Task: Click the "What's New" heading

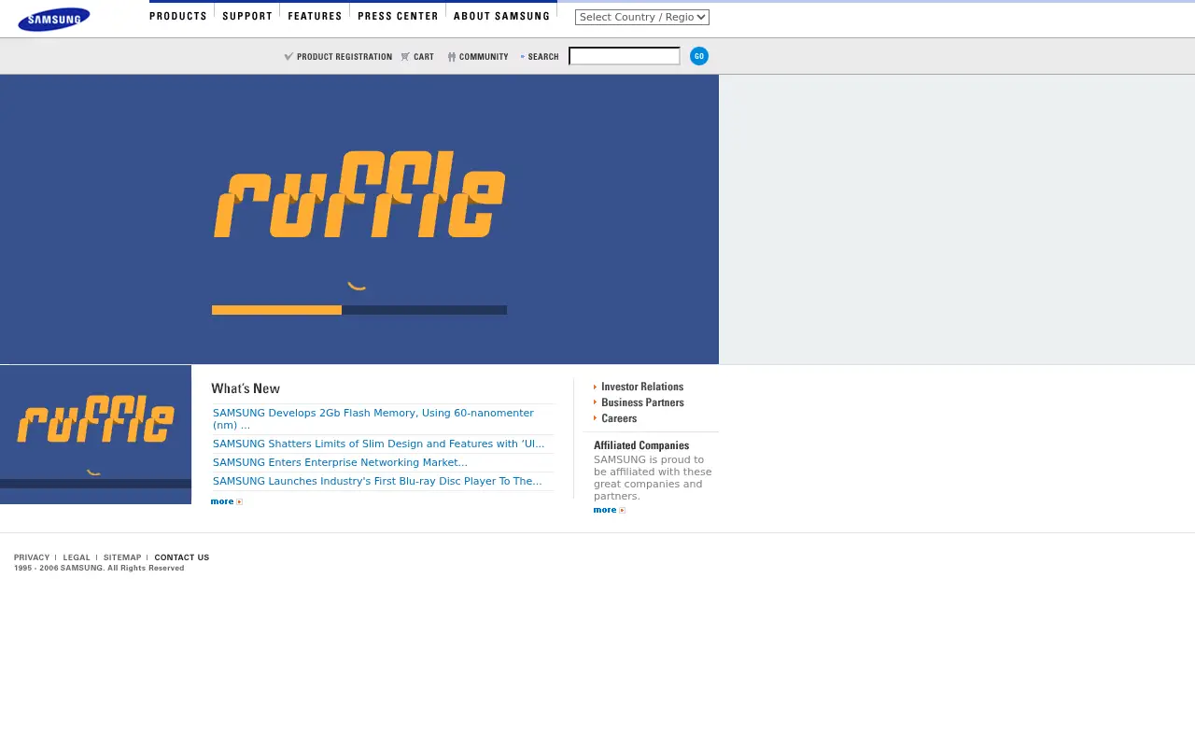Action: [246, 388]
